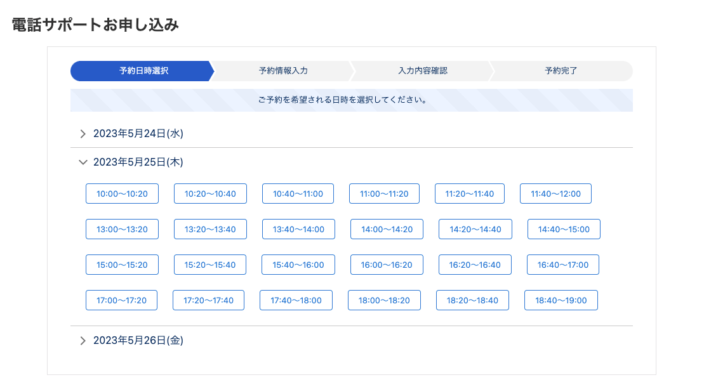The image size is (704, 382).
Task: Click the 18:40〜19:00 time slot
Action: click(561, 300)
